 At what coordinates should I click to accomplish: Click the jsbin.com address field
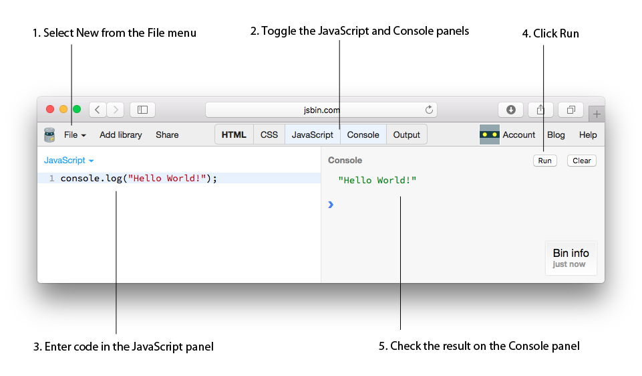click(x=323, y=110)
